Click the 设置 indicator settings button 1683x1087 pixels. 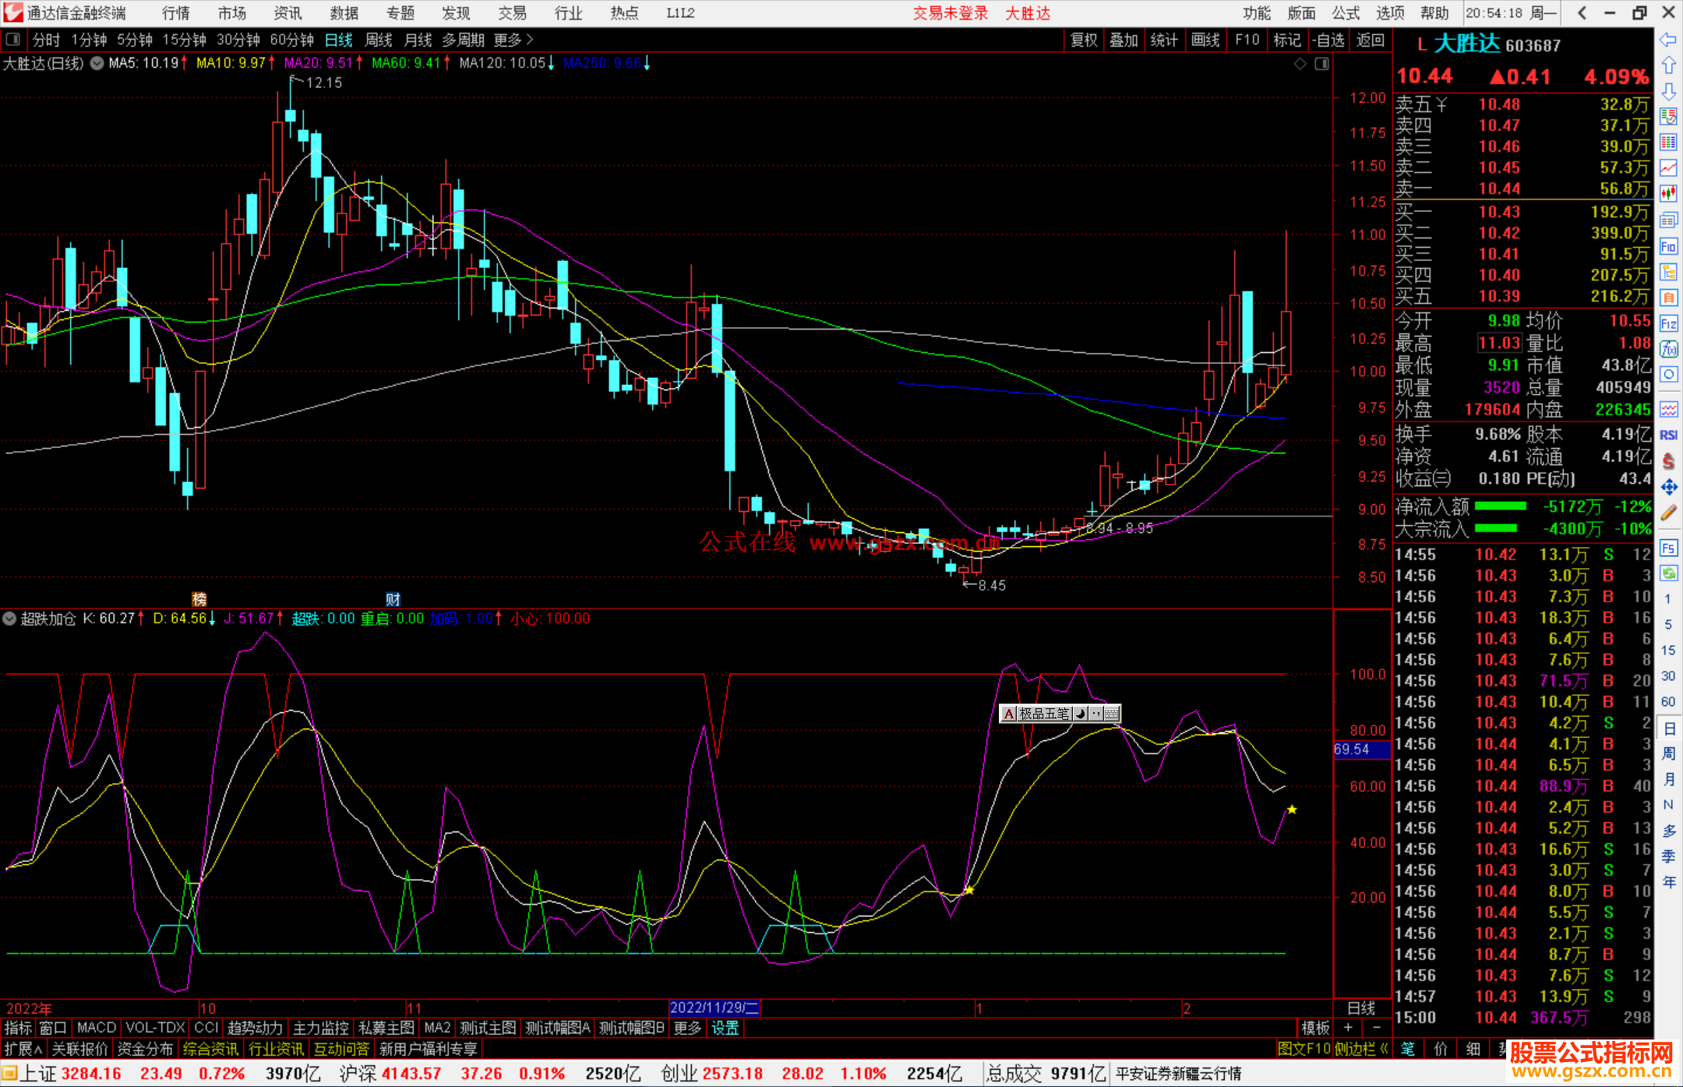point(725,1028)
